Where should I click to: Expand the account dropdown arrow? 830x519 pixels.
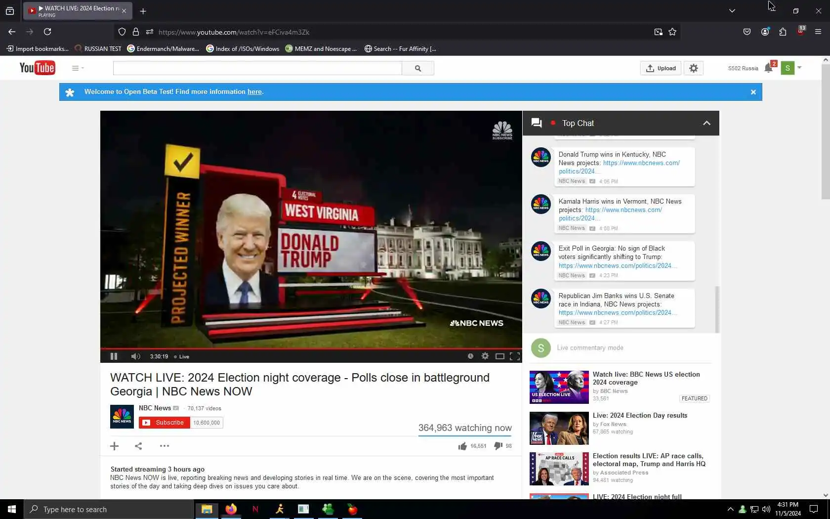click(x=799, y=68)
